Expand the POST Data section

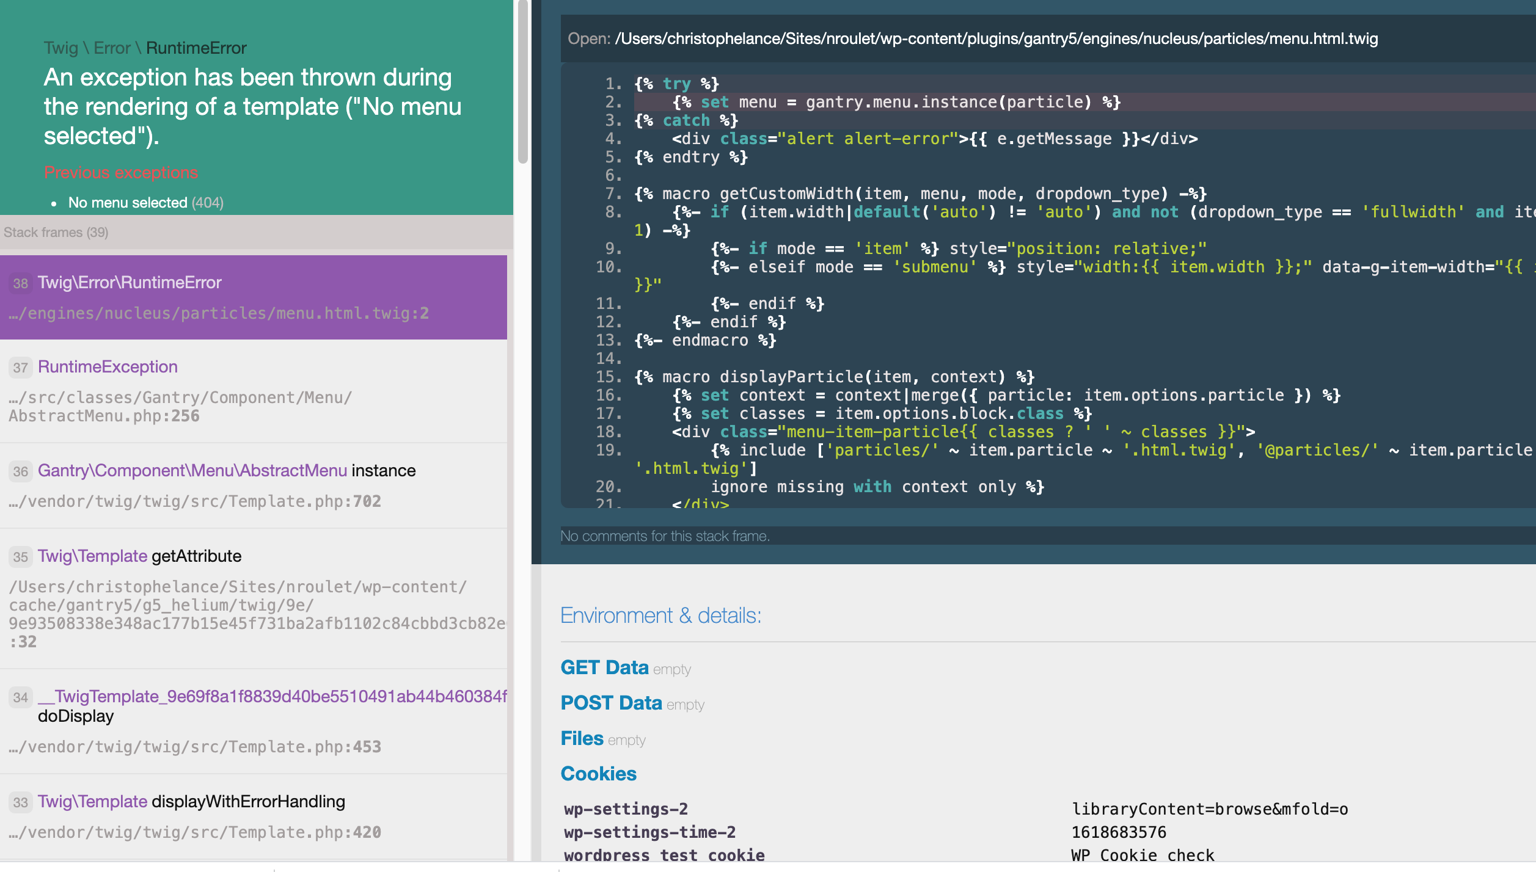(x=611, y=702)
